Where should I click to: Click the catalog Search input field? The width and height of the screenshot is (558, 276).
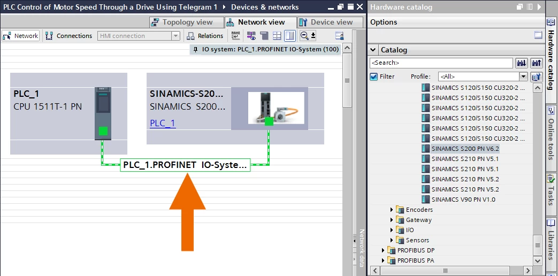(441, 63)
